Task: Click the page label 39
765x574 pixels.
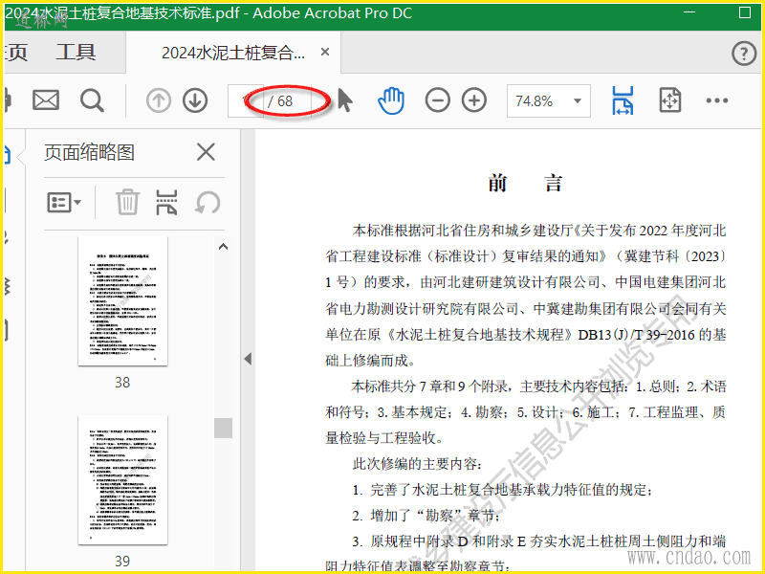Action: pyautogui.click(x=122, y=562)
